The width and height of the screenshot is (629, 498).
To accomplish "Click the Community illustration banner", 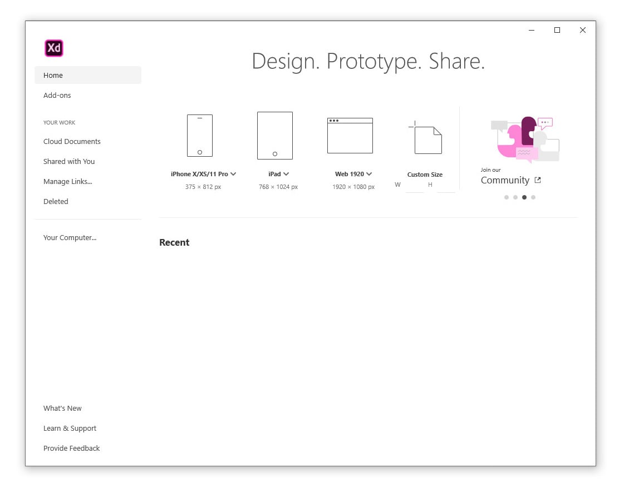I will click(524, 140).
